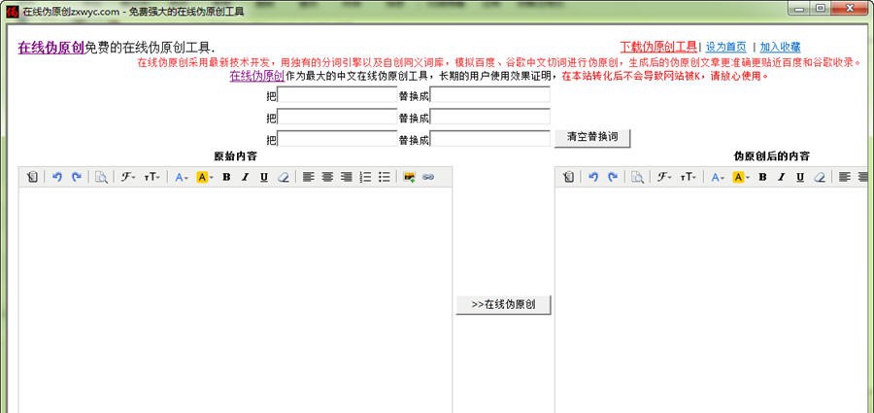Open font size dropdown in 原始内容 toolbar
Screen dimensions: 874x413
(151, 177)
